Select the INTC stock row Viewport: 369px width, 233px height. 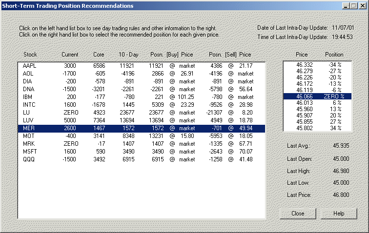tap(142, 105)
